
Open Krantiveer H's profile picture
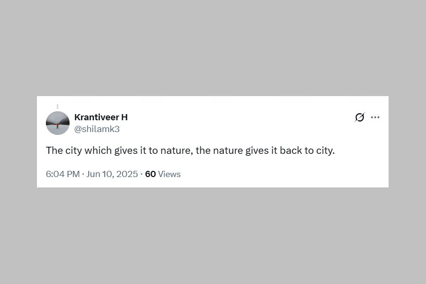coord(58,123)
